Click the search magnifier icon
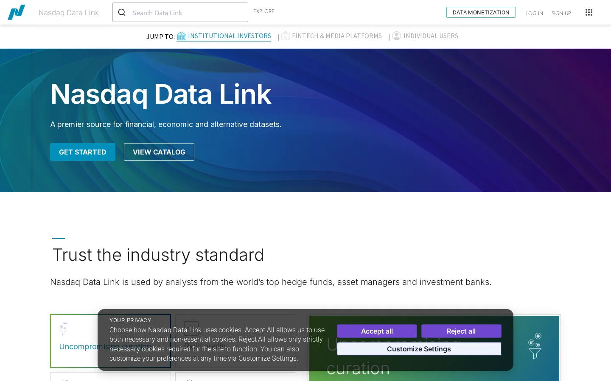Viewport: 611px width, 381px height. 122,12
